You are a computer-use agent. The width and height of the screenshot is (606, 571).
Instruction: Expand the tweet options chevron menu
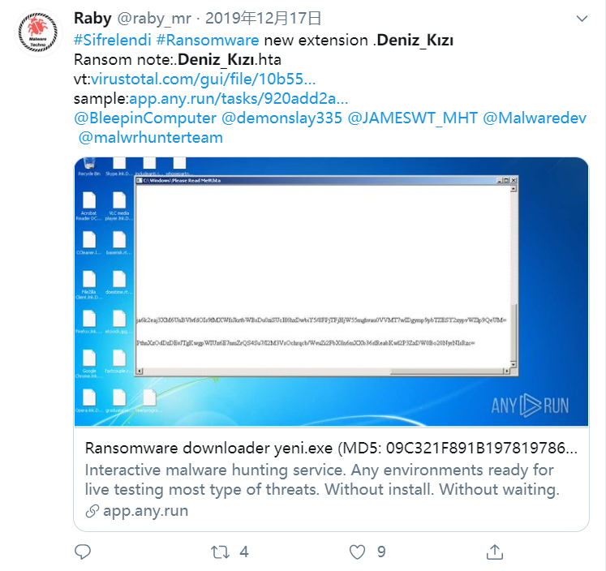tap(582, 19)
